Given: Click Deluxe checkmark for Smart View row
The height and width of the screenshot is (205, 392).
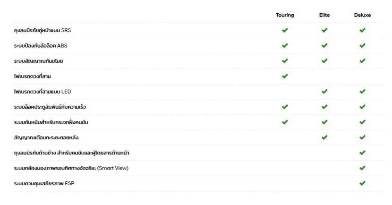Looking at the screenshot, I should tap(362, 168).
